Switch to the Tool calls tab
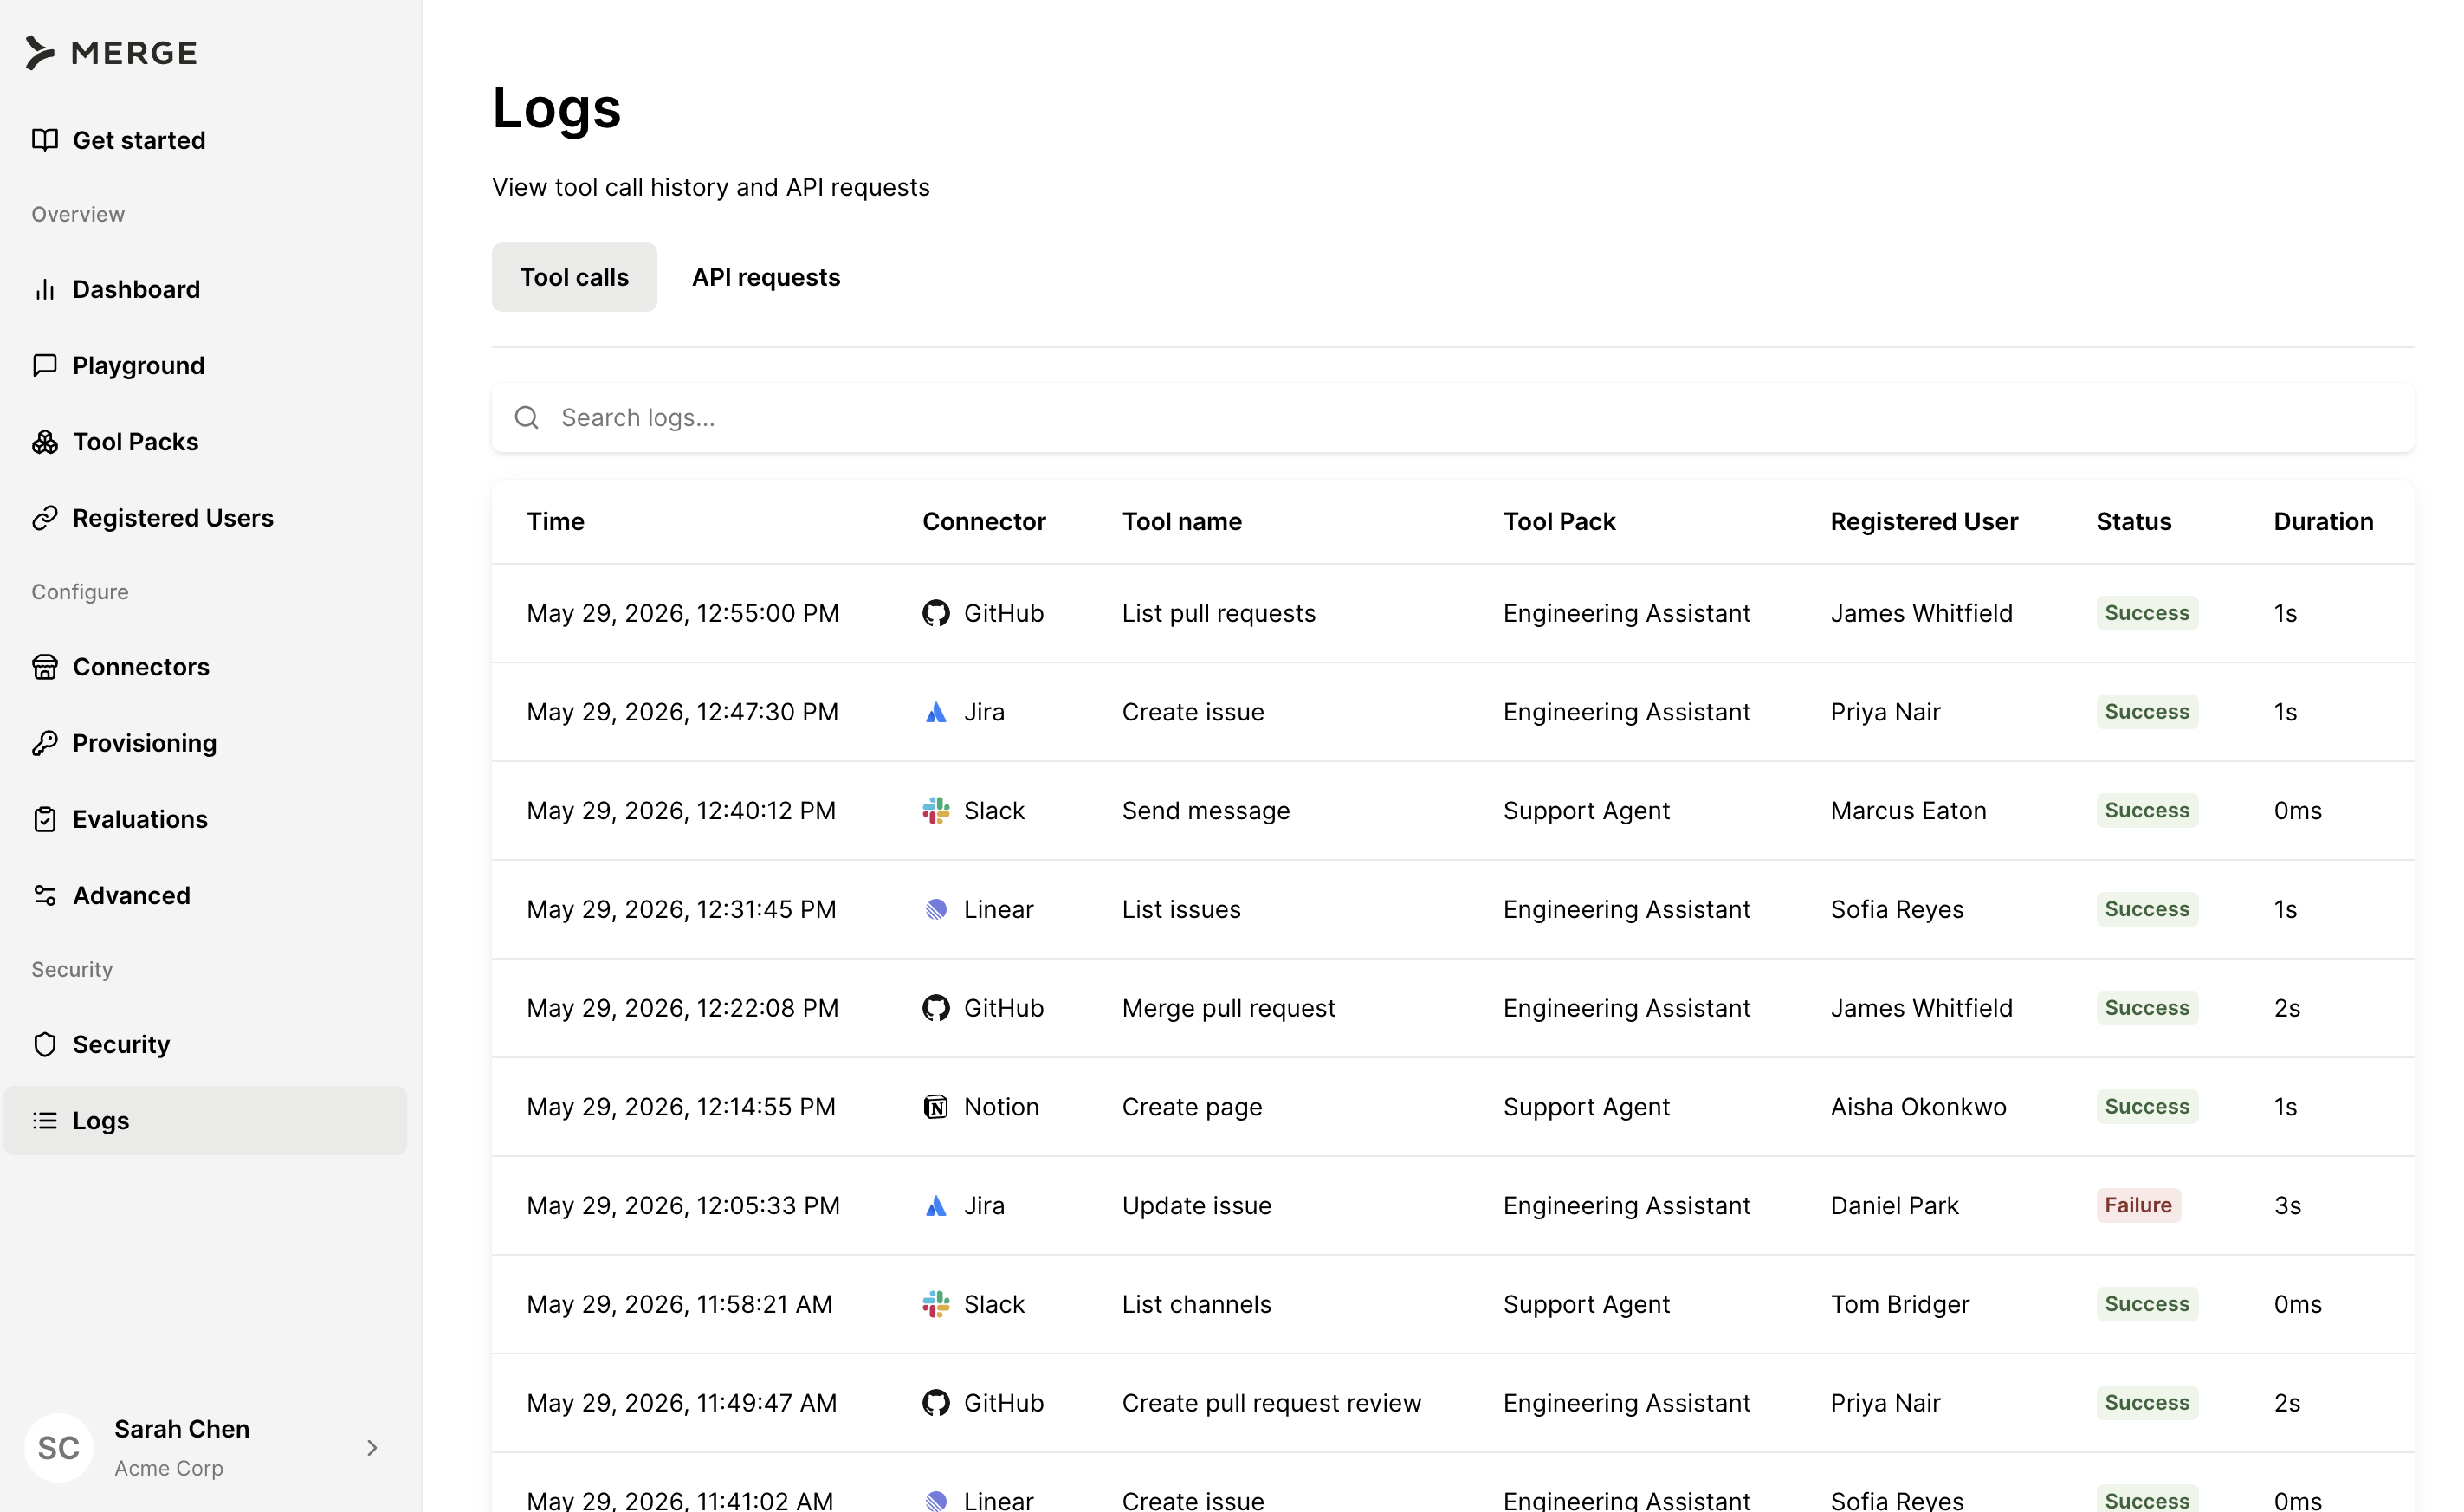This screenshot has height=1512, width=2464. (x=574, y=277)
